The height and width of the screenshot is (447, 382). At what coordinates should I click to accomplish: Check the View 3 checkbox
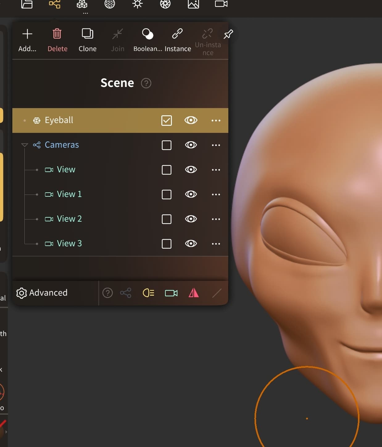(167, 244)
